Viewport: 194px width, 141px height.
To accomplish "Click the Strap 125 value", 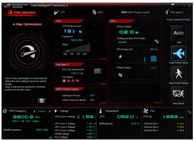I will (72, 54).
